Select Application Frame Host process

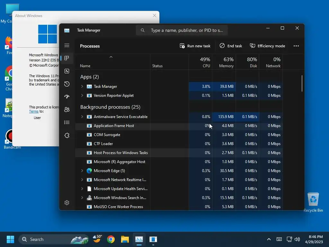179,126
